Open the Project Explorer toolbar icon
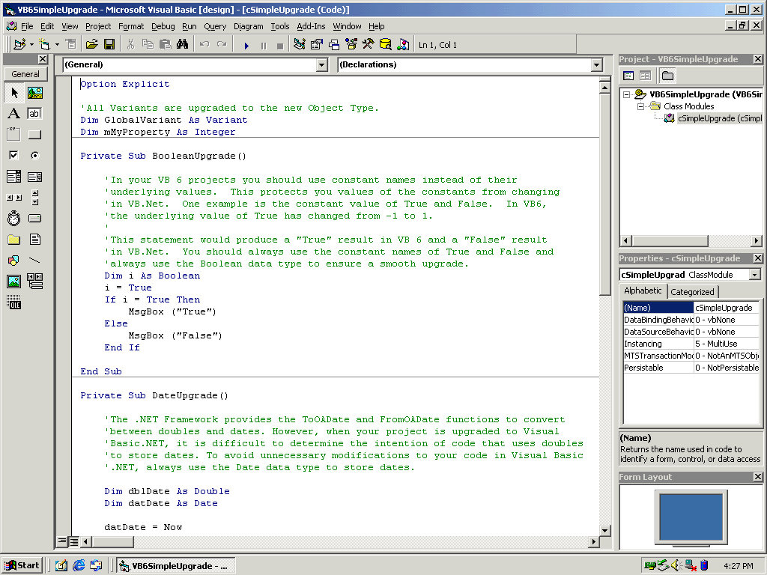The image size is (767, 575). point(300,45)
